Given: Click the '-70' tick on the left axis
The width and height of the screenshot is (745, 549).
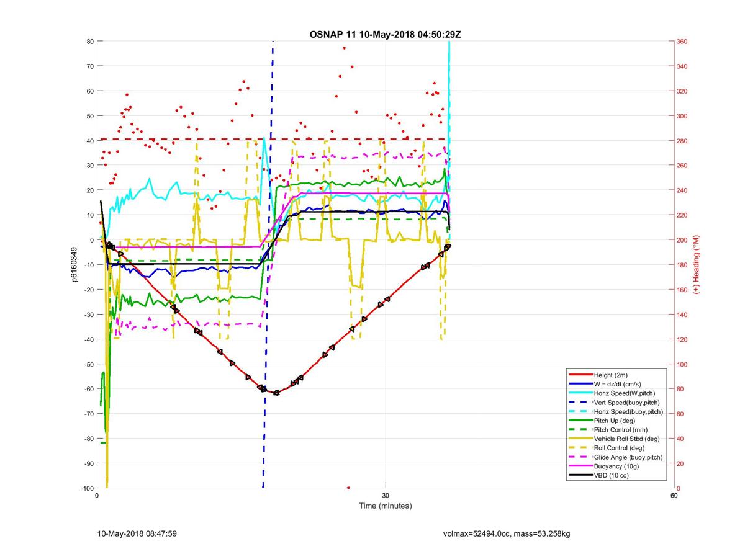Looking at the screenshot, I should [88, 414].
